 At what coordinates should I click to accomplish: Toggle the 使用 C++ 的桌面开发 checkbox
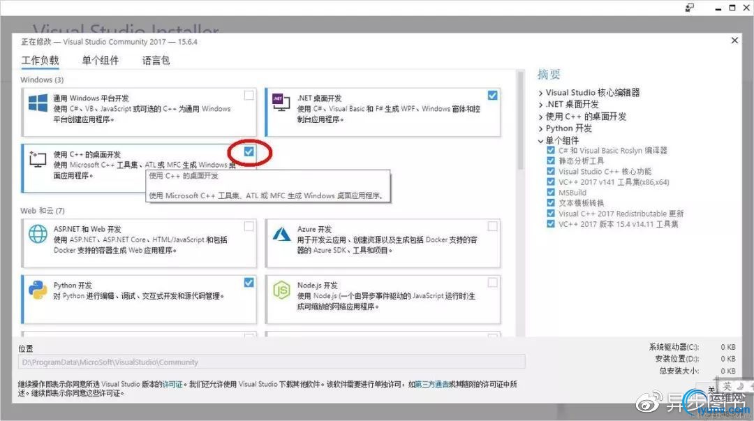(x=249, y=152)
